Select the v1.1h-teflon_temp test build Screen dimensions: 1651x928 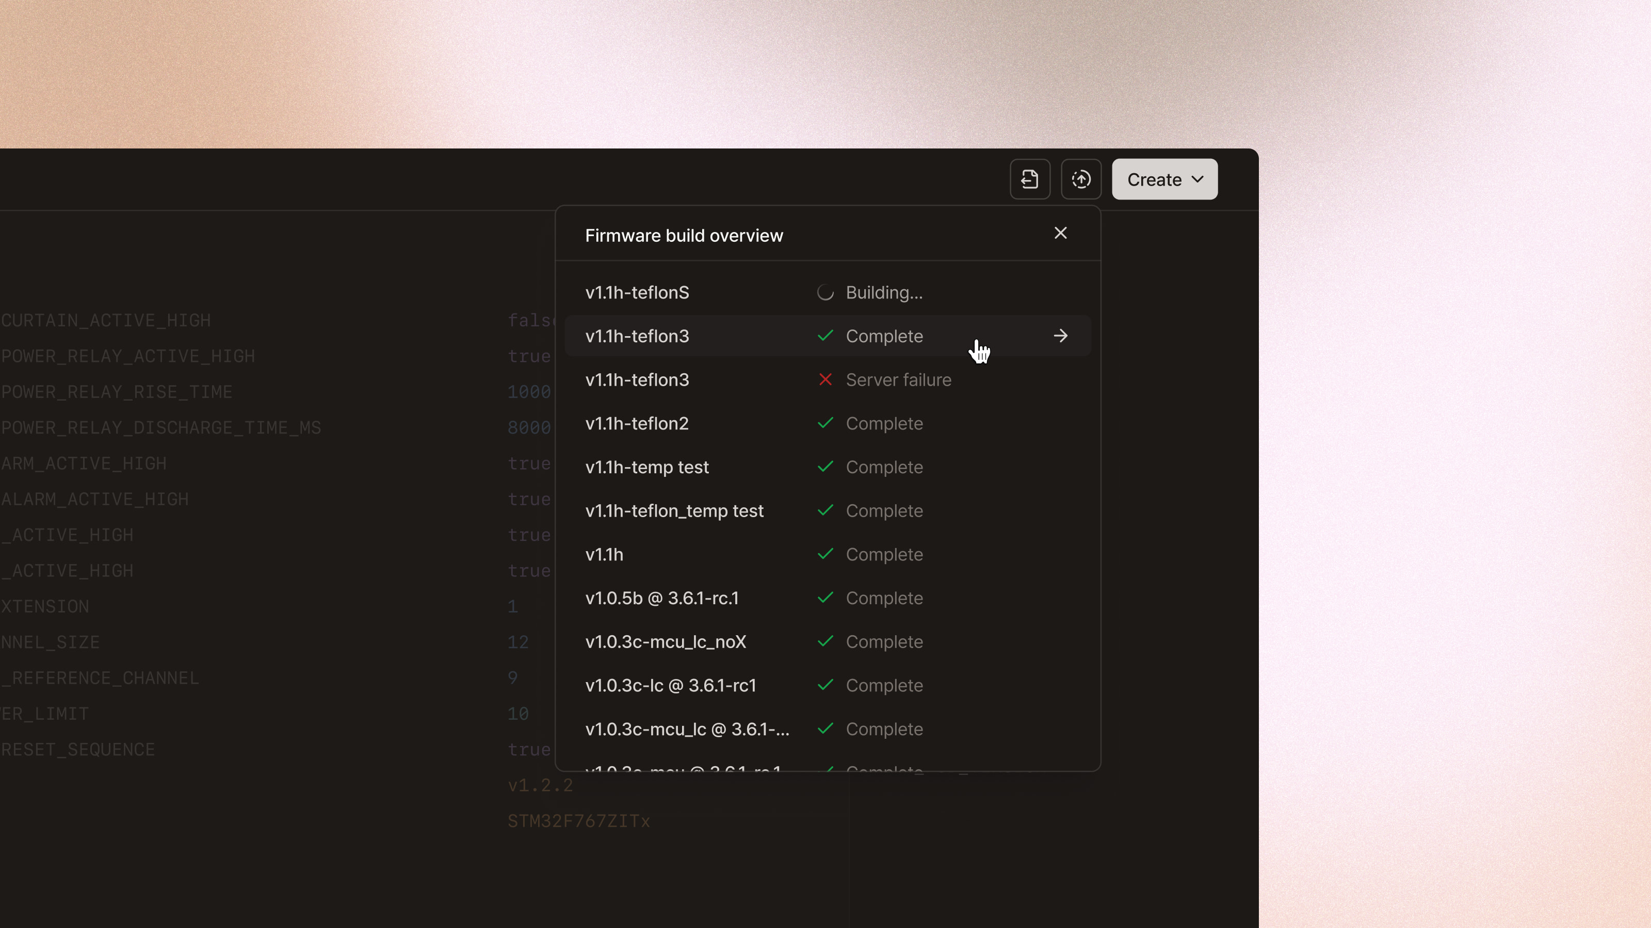pos(674,511)
